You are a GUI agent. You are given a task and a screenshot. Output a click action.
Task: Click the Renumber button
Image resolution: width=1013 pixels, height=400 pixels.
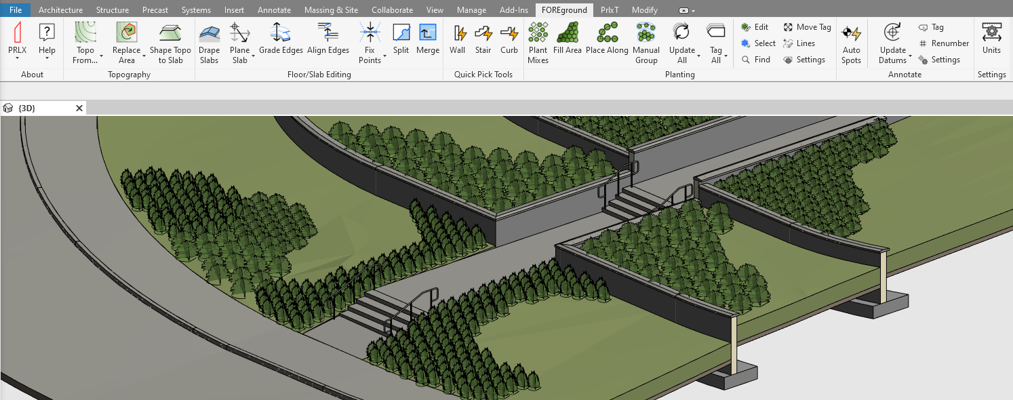(x=943, y=43)
